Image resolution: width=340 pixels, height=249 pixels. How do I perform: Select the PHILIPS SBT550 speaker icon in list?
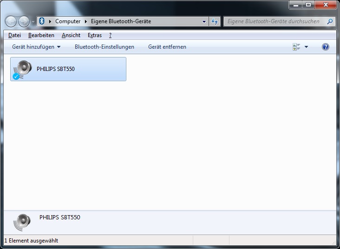(x=23, y=70)
